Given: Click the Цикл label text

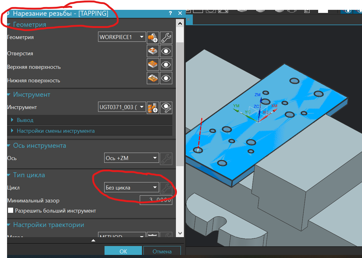Looking at the screenshot, I should click(x=13, y=188).
